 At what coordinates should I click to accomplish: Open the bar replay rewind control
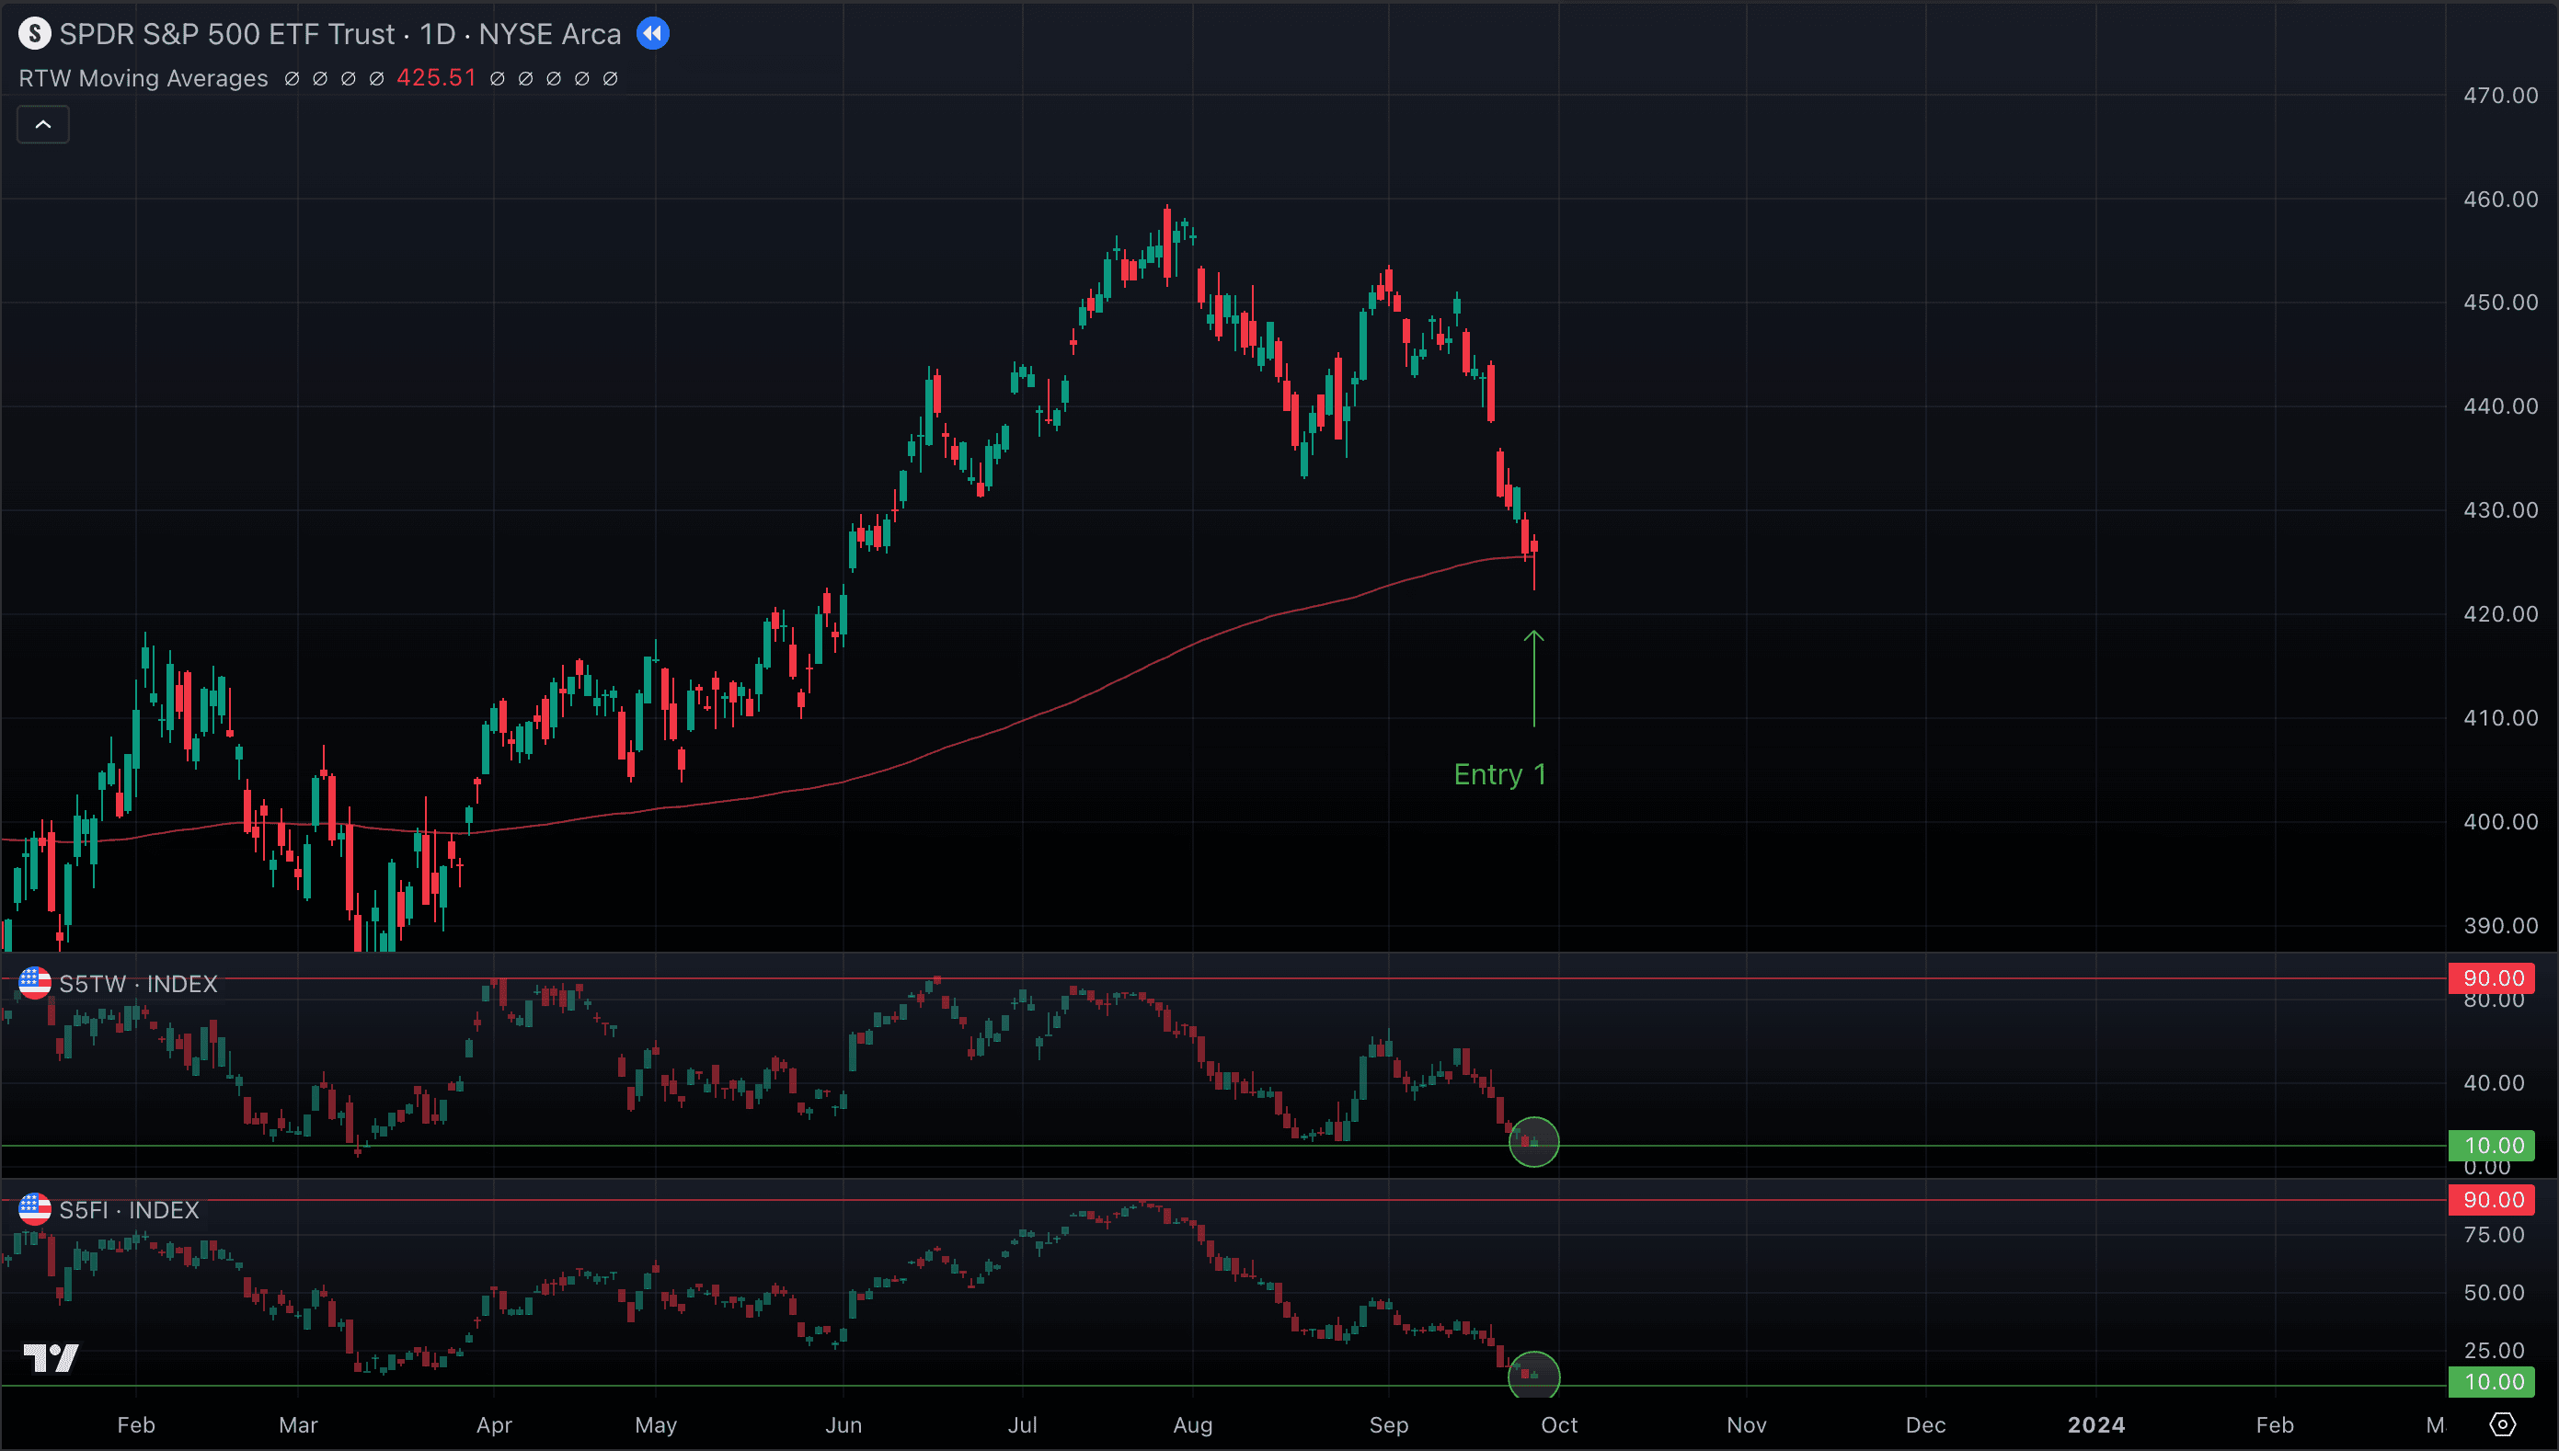pos(654,33)
